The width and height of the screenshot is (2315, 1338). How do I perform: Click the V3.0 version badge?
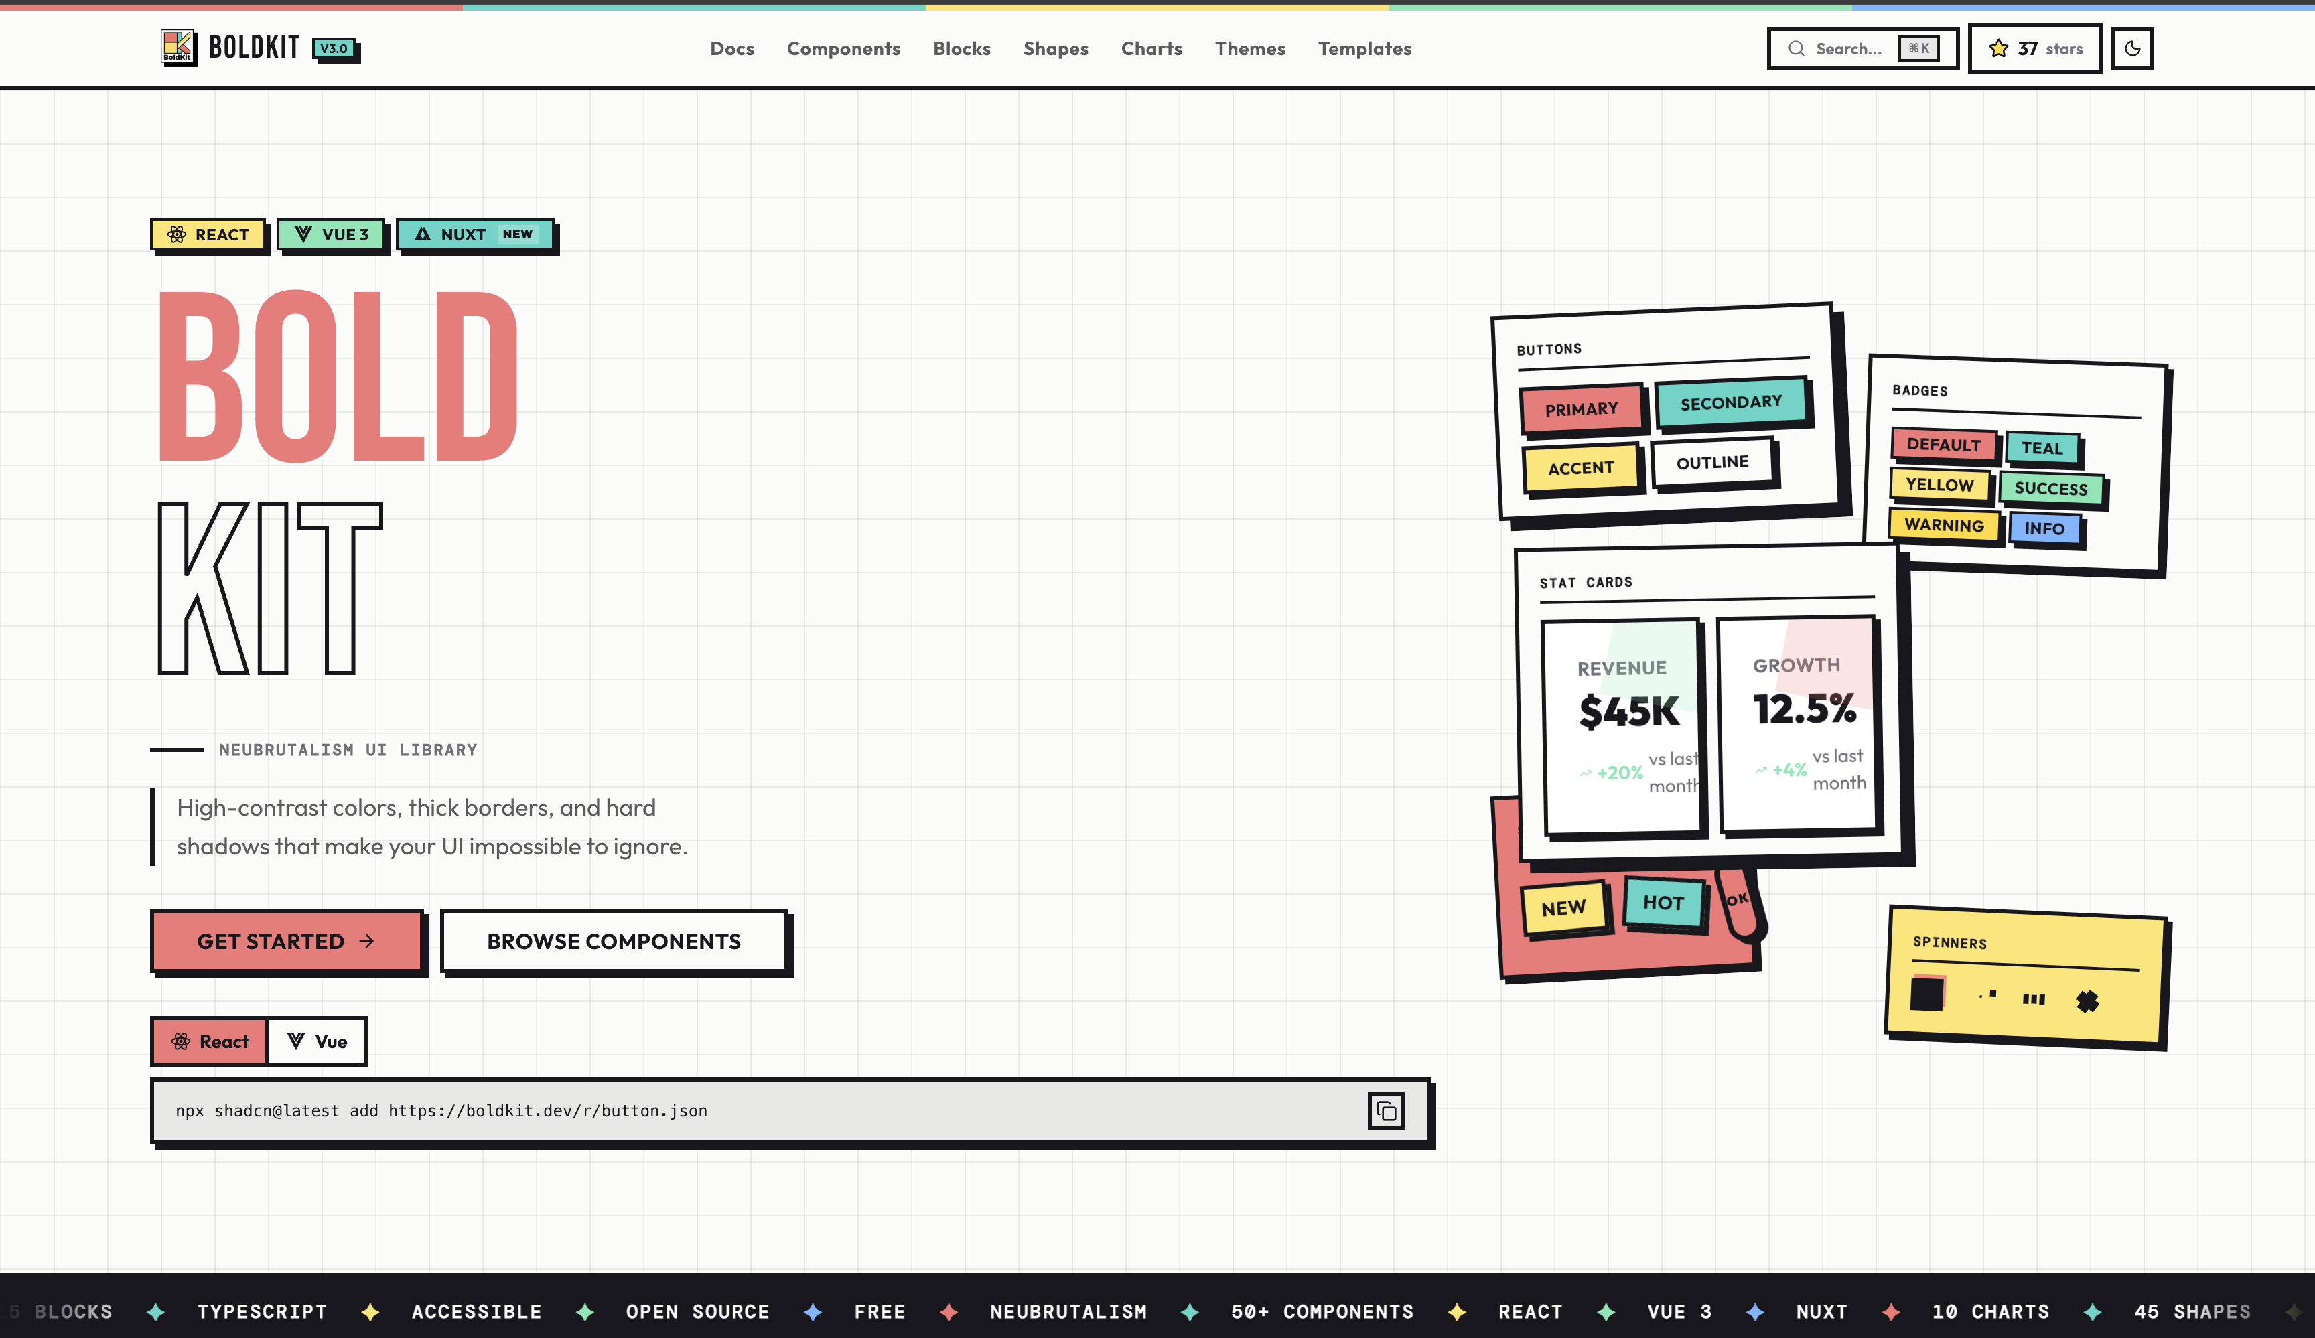334,49
